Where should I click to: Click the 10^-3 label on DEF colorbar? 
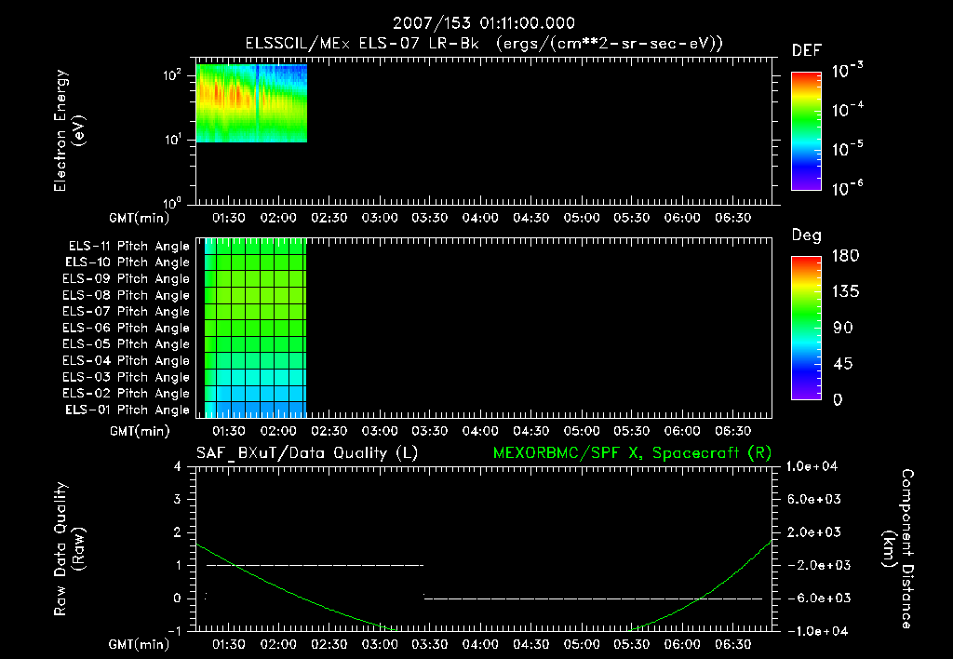tap(847, 71)
